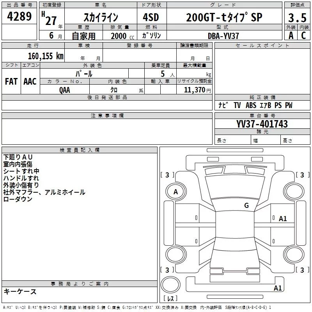Click the grade 200GT-t タイプ SP

tap(224, 17)
